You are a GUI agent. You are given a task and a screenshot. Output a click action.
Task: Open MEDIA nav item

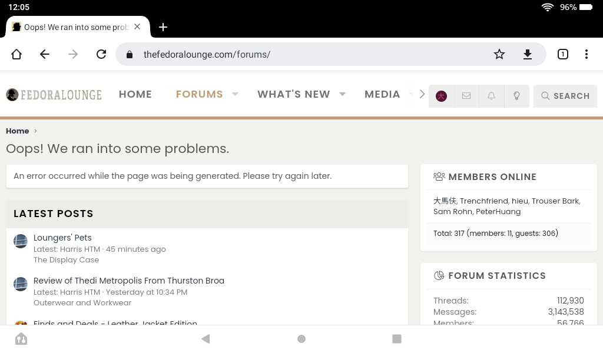pos(382,94)
